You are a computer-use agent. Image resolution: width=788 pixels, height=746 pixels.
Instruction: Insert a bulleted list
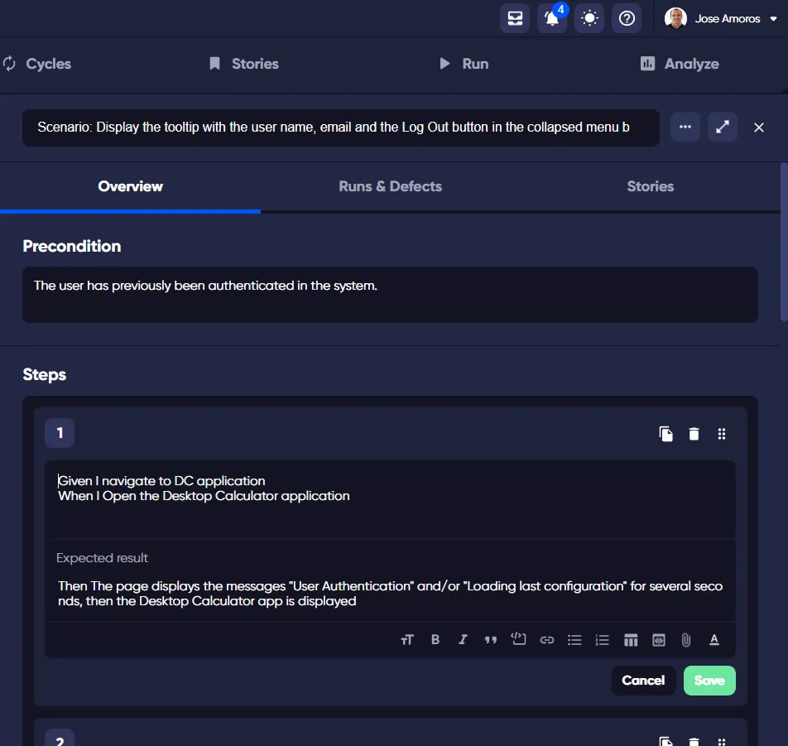574,640
